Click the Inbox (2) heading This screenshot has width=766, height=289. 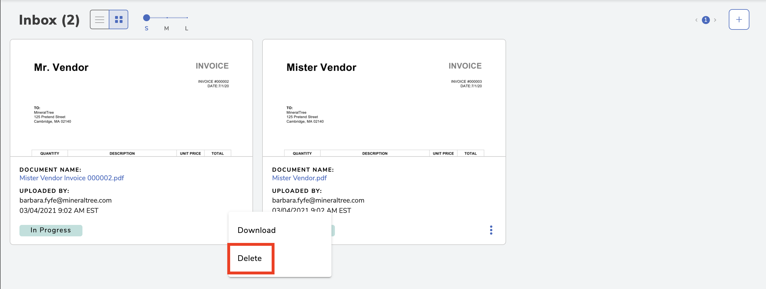pyautogui.click(x=49, y=20)
